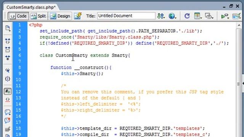Balance Braces icon
244x137 pixels.
tap(8, 79)
